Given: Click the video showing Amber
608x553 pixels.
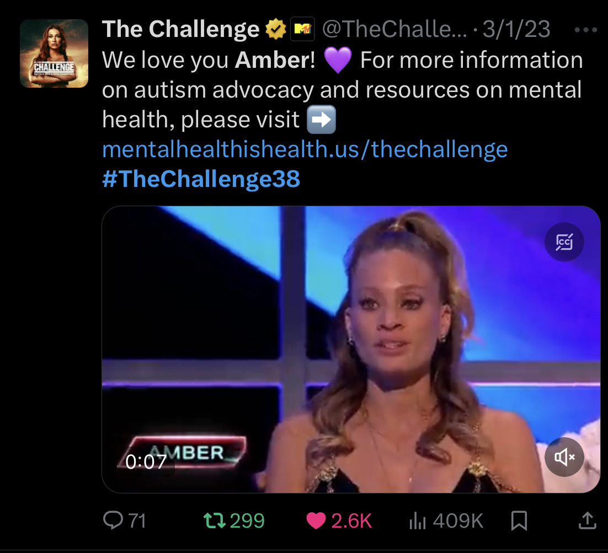Looking at the screenshot, I should 351,349.
